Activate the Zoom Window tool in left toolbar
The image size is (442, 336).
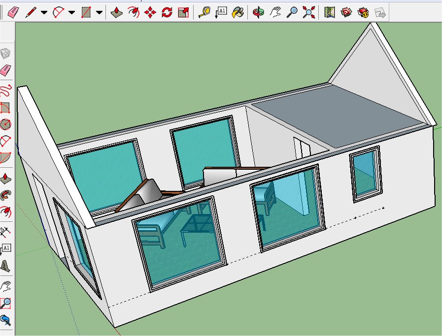6,303
